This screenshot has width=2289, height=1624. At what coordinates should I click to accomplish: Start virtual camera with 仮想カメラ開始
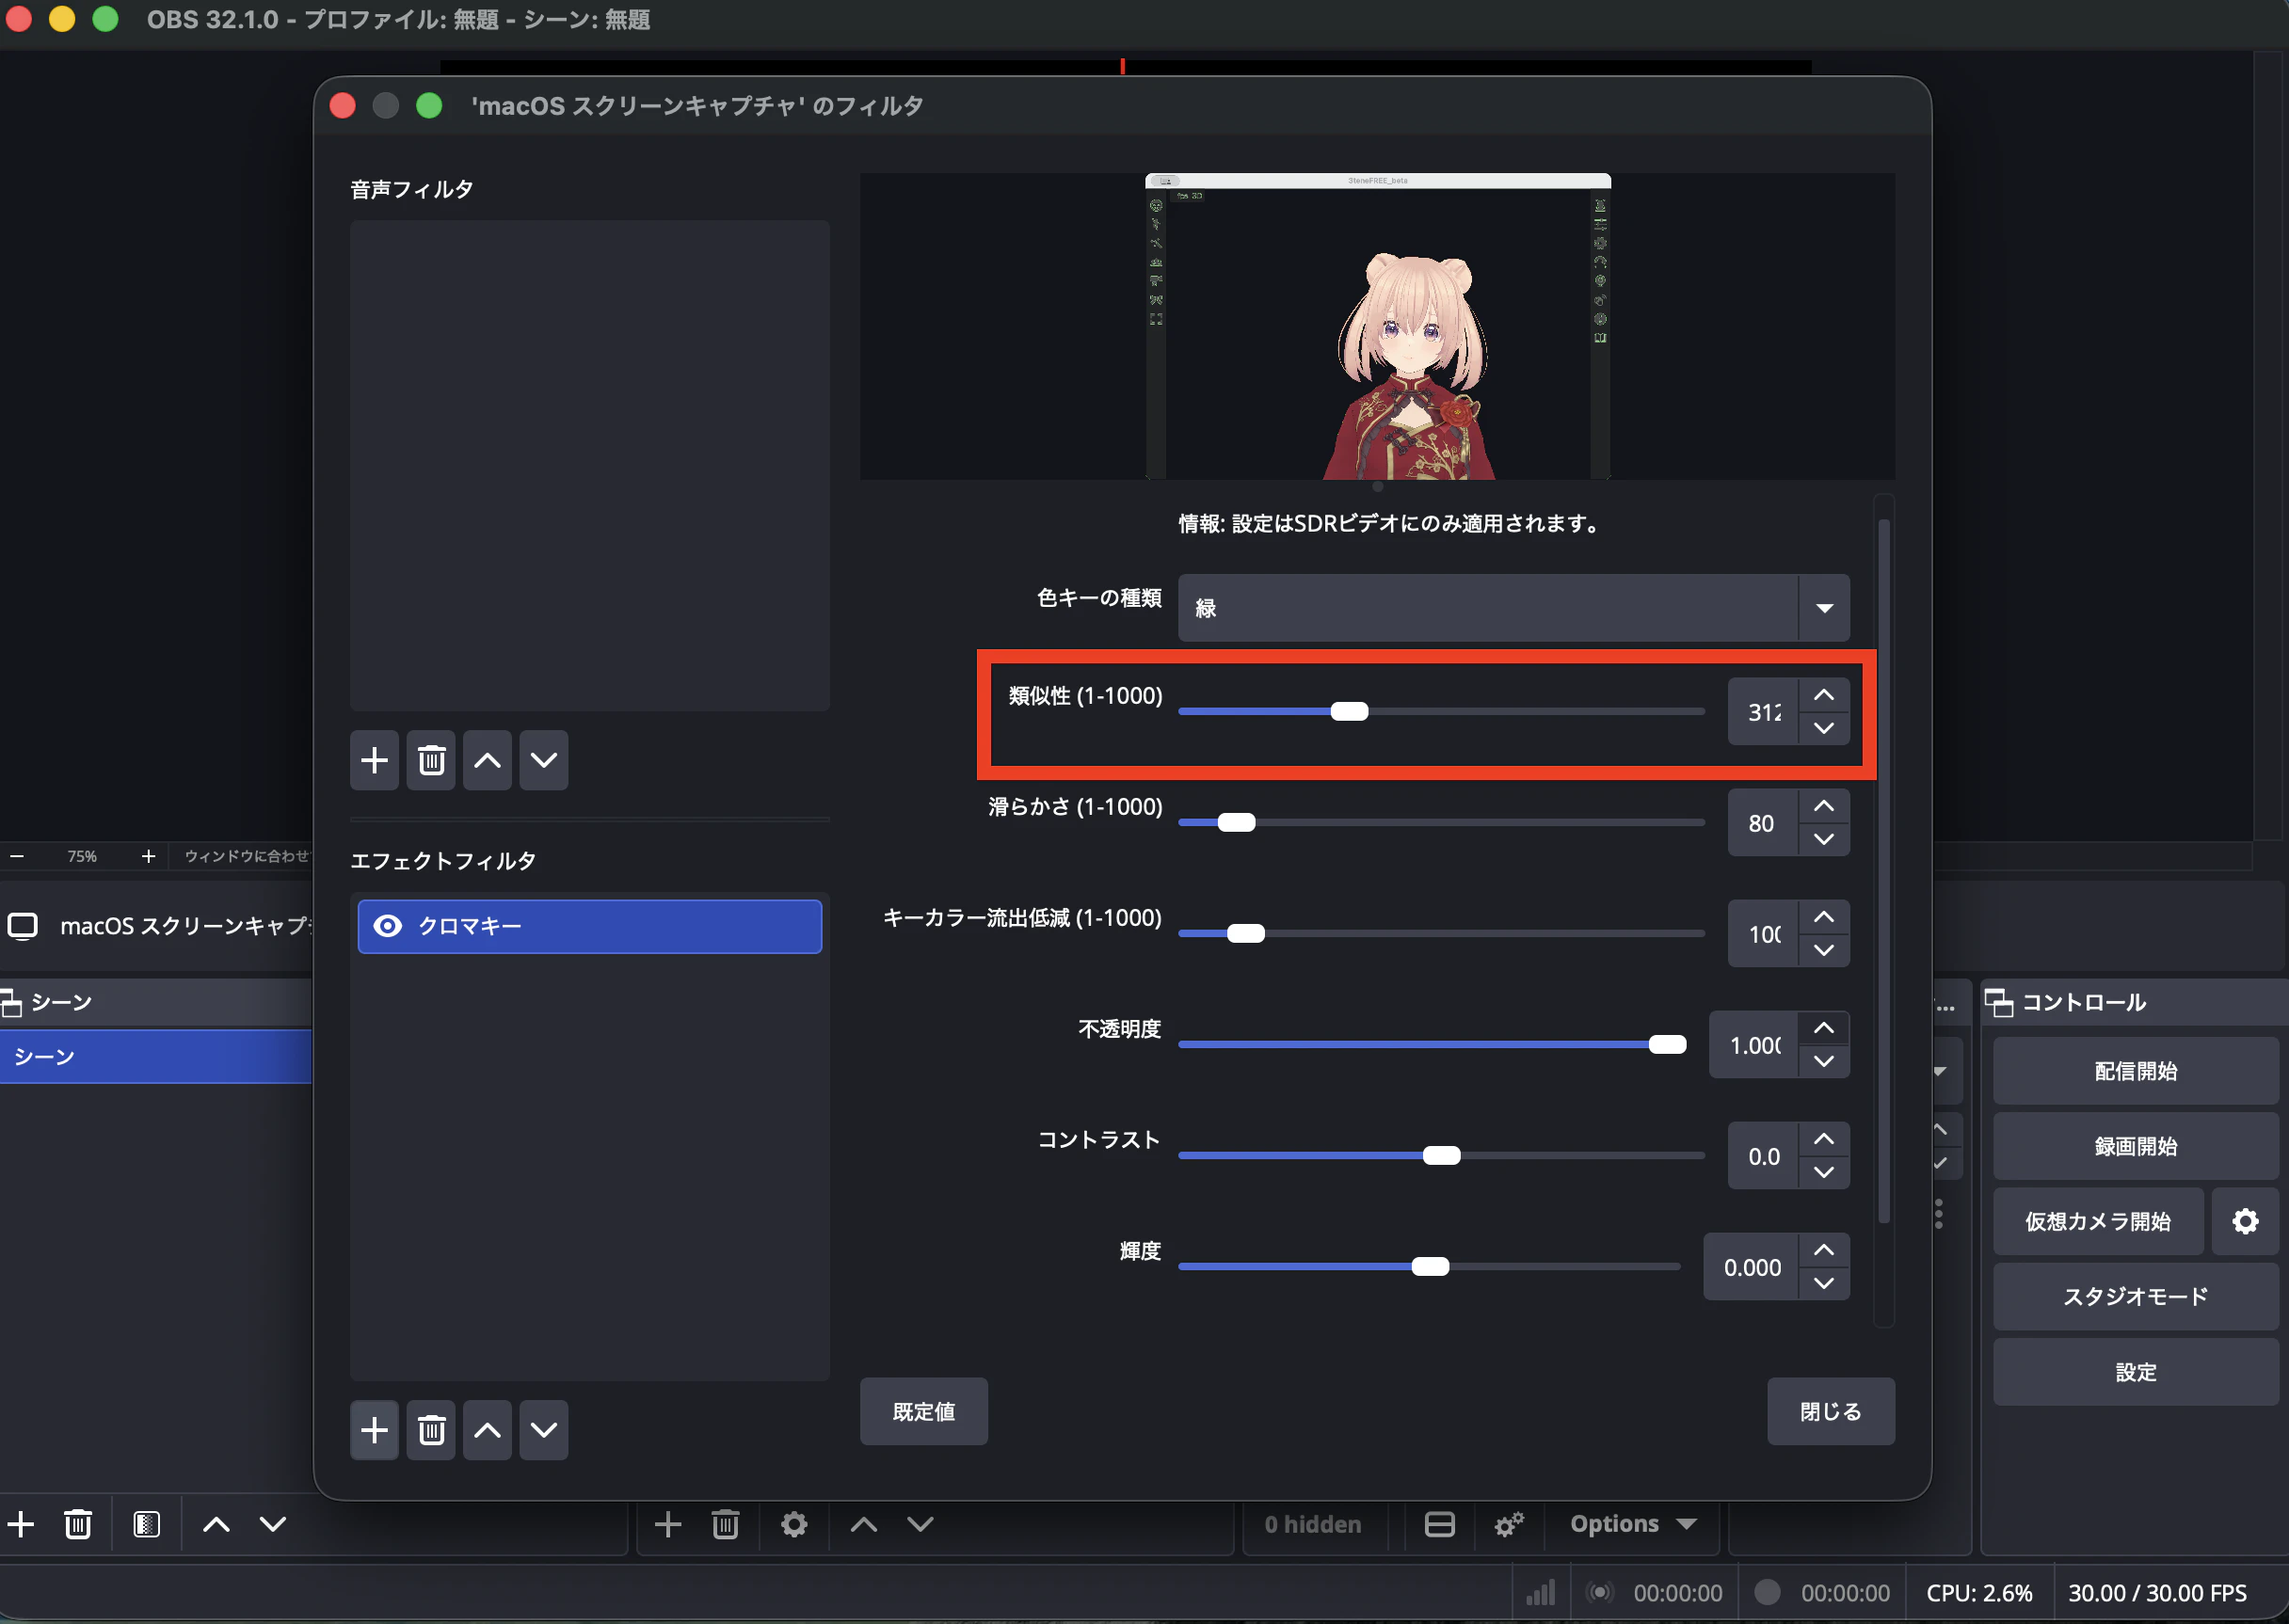2098,1221
